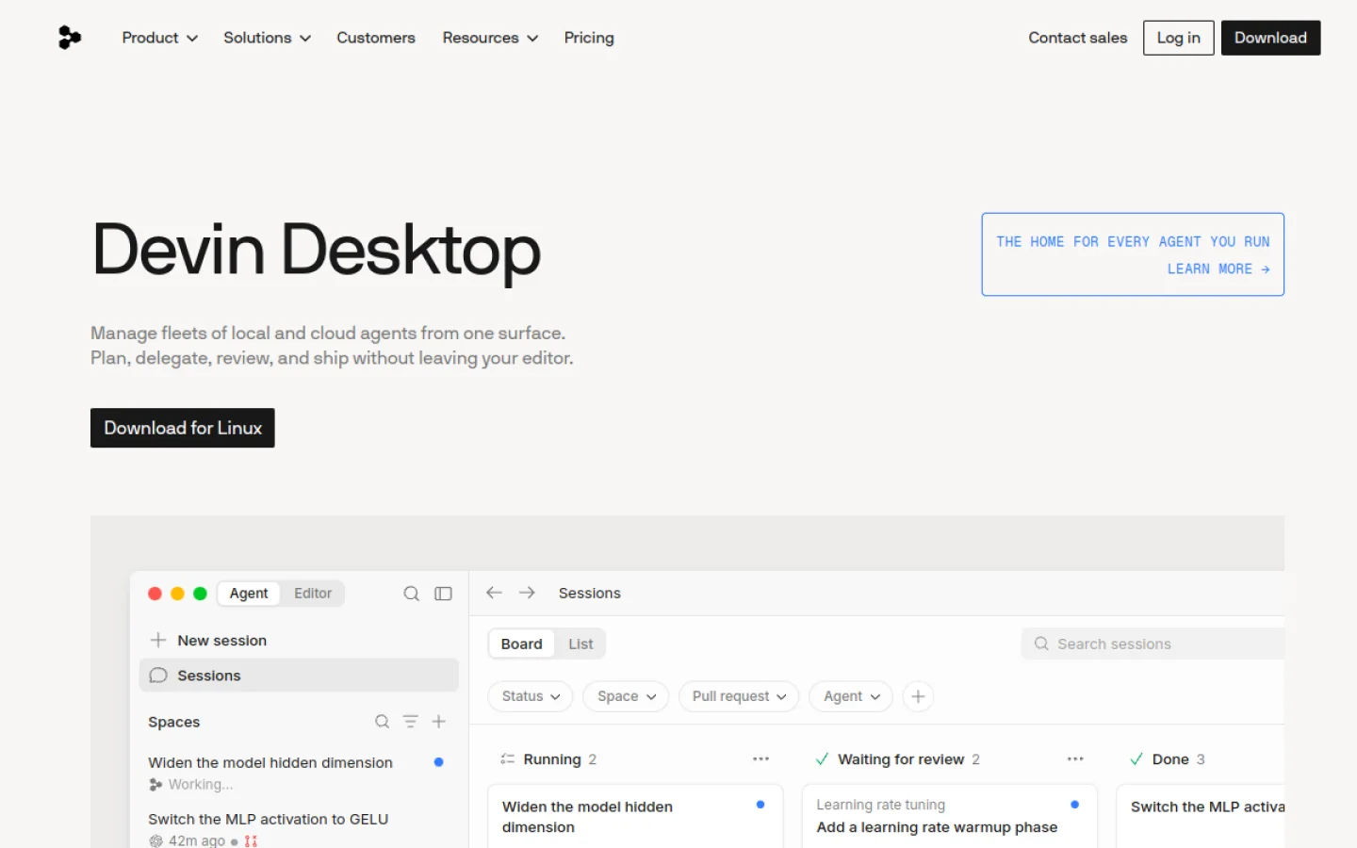Follow the Learn More link in the banner
1357x848 pixels.
1218,269
